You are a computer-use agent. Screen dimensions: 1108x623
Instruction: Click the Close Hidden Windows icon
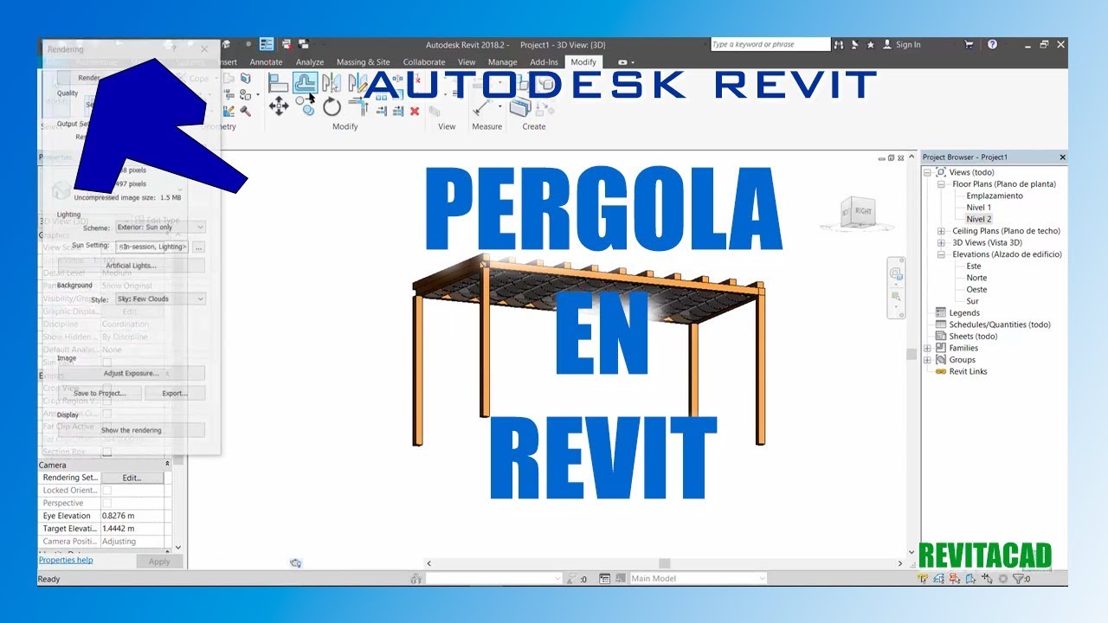[x=287, y=44]
